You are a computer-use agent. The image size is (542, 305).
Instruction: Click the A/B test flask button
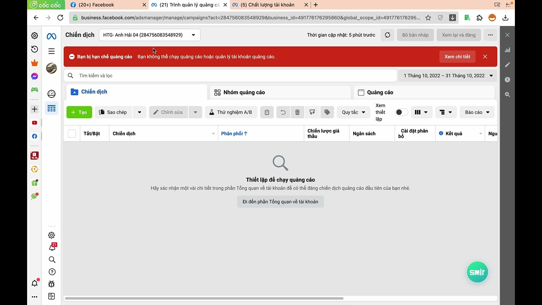pyautogui.click(x=231, y=112)
